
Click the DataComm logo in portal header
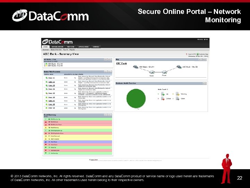57,42
